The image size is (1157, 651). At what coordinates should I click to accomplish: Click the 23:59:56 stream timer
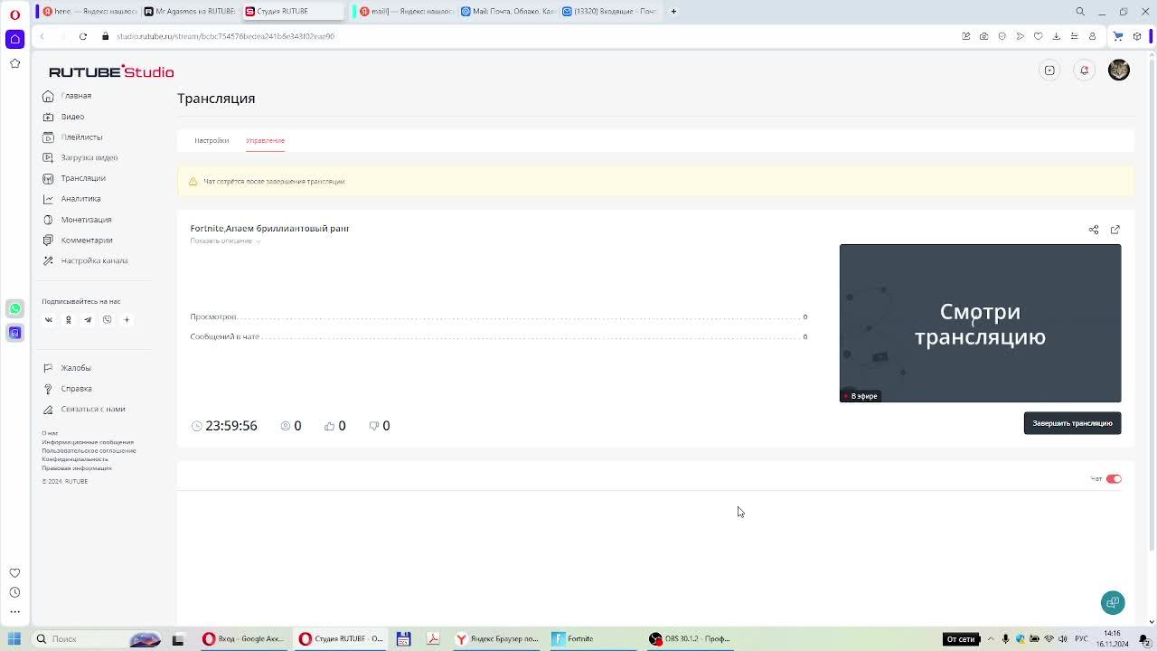224,426
